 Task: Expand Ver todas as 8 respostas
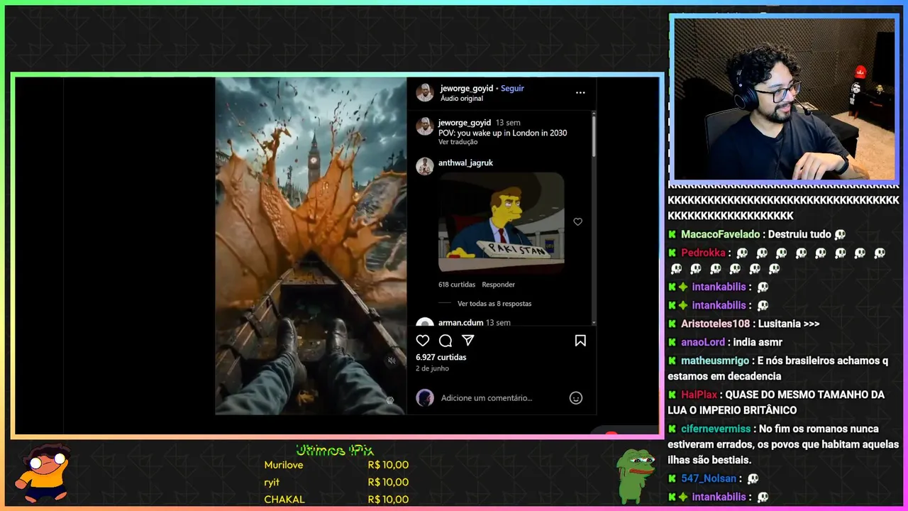pyautogui.click(x=494, y=304)
